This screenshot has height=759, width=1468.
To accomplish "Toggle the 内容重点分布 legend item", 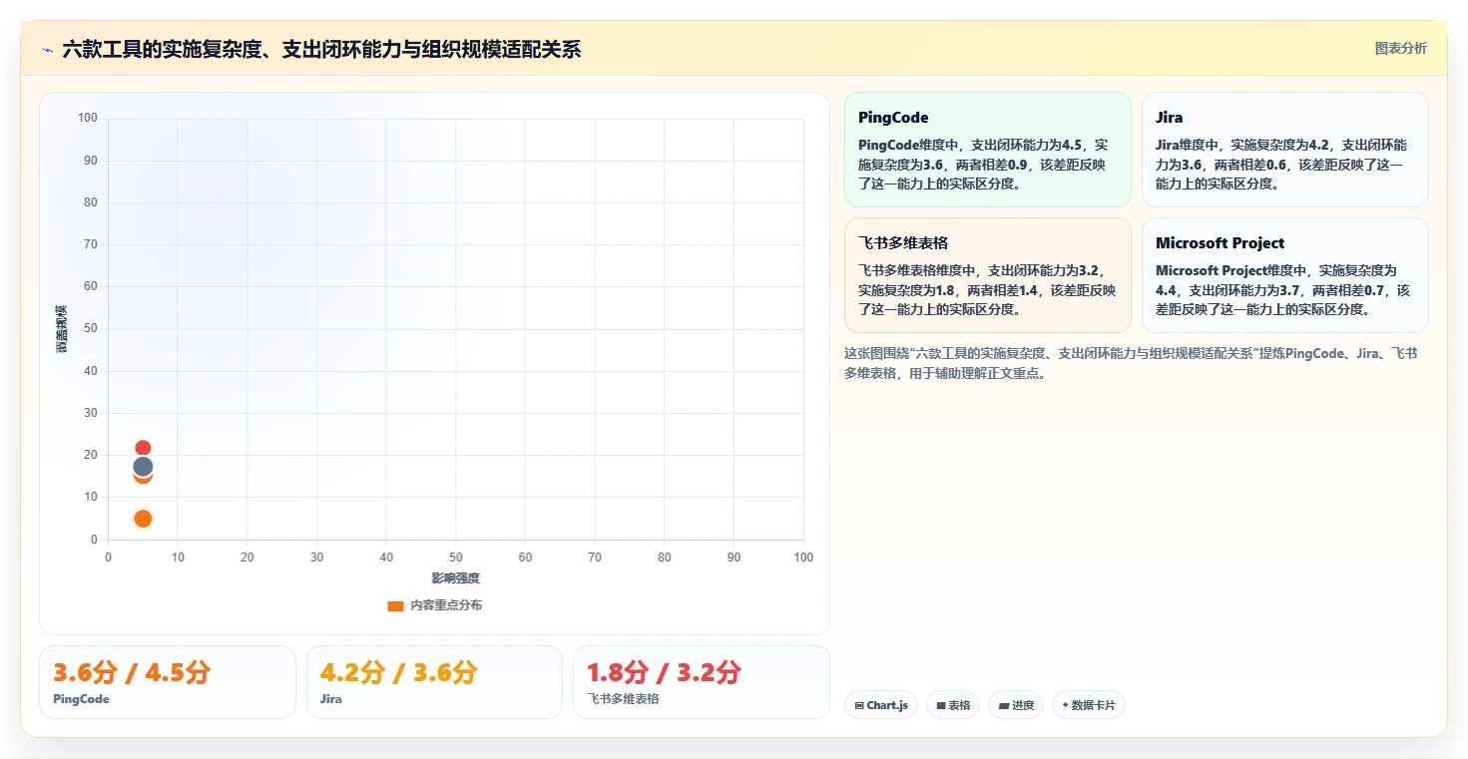I will [434, 605].
